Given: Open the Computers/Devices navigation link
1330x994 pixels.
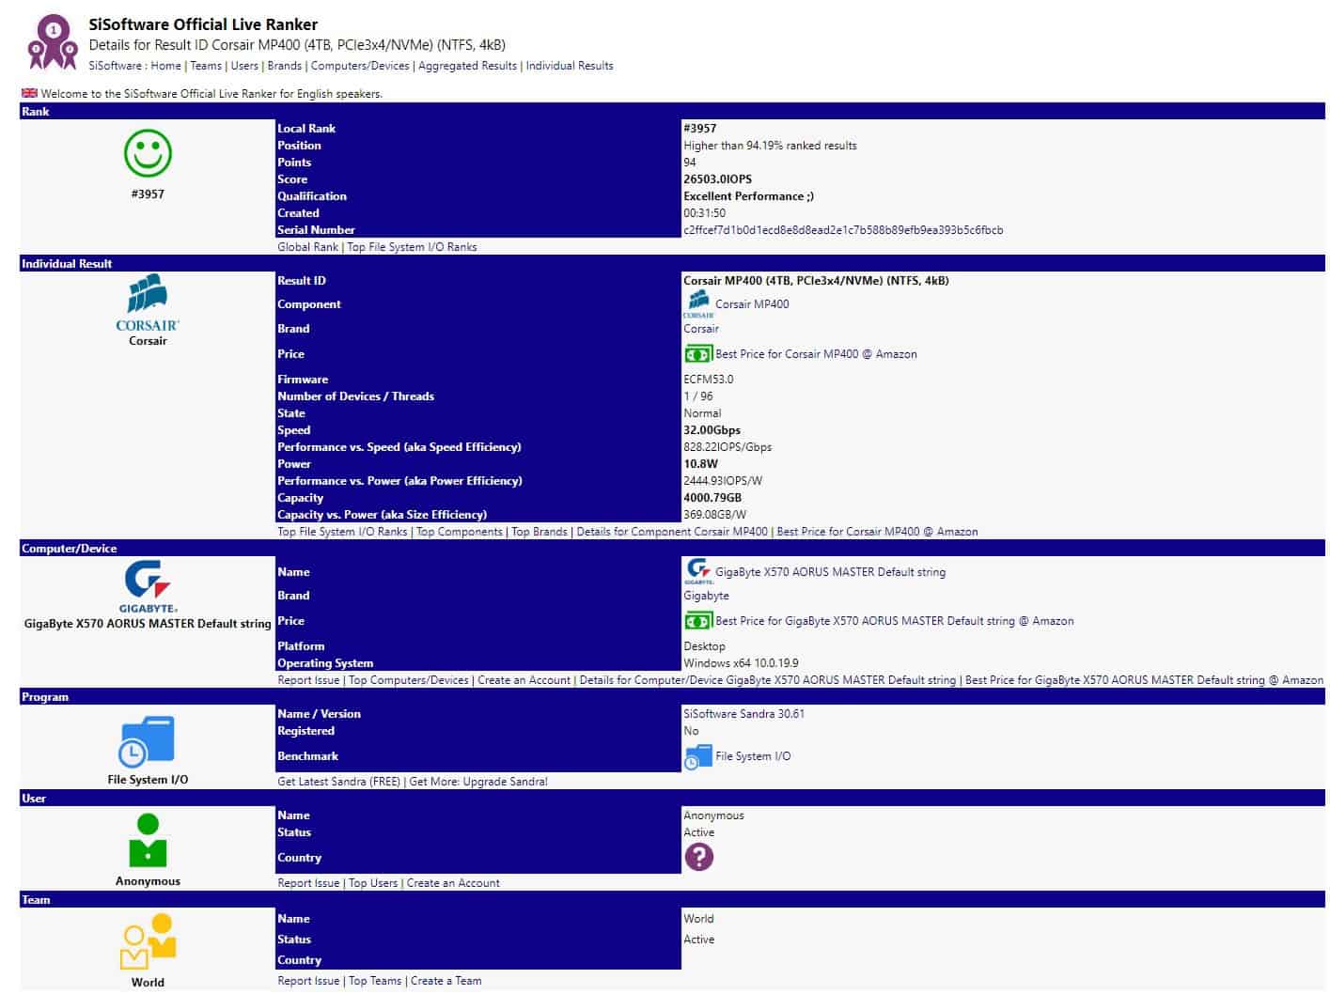Looking at the screenshot, I should click(360, 66).
